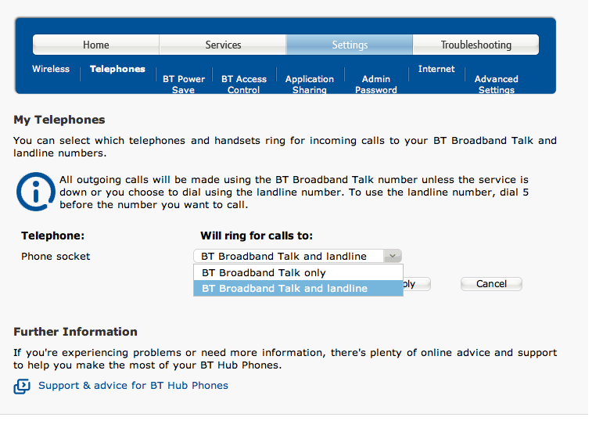Select the Settings tab
Screen dimensions: 603x428
[x=350, y=45]
